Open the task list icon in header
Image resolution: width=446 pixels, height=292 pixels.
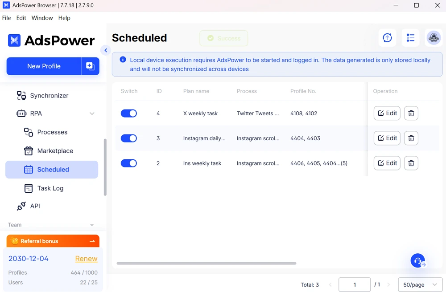[x=410, y=38]
